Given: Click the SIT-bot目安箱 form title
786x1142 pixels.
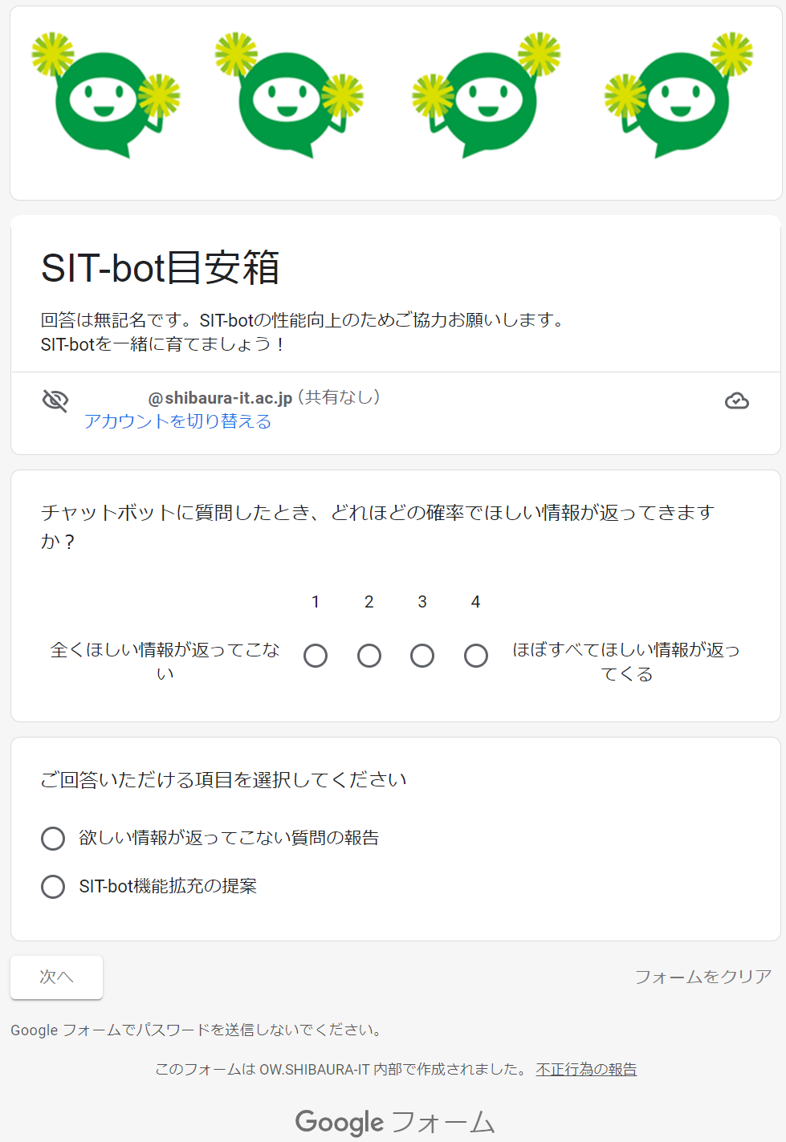Looking at the screenshot, I should tap(161, 268).
